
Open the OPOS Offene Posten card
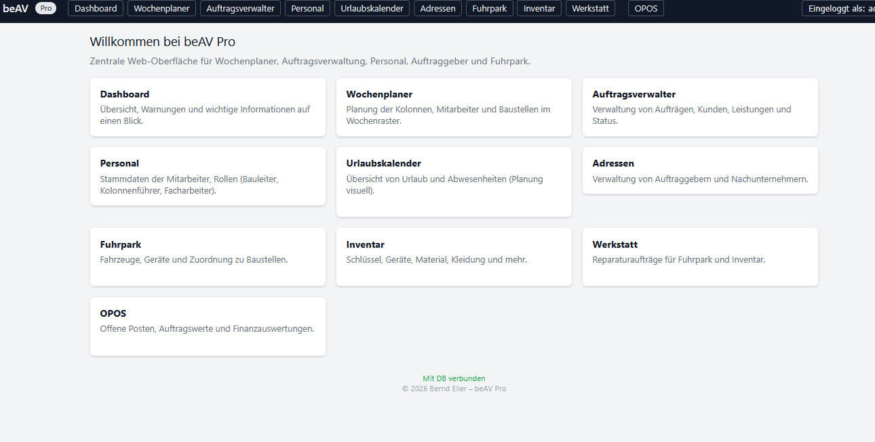pyautogui.click(x=208, y=326)
